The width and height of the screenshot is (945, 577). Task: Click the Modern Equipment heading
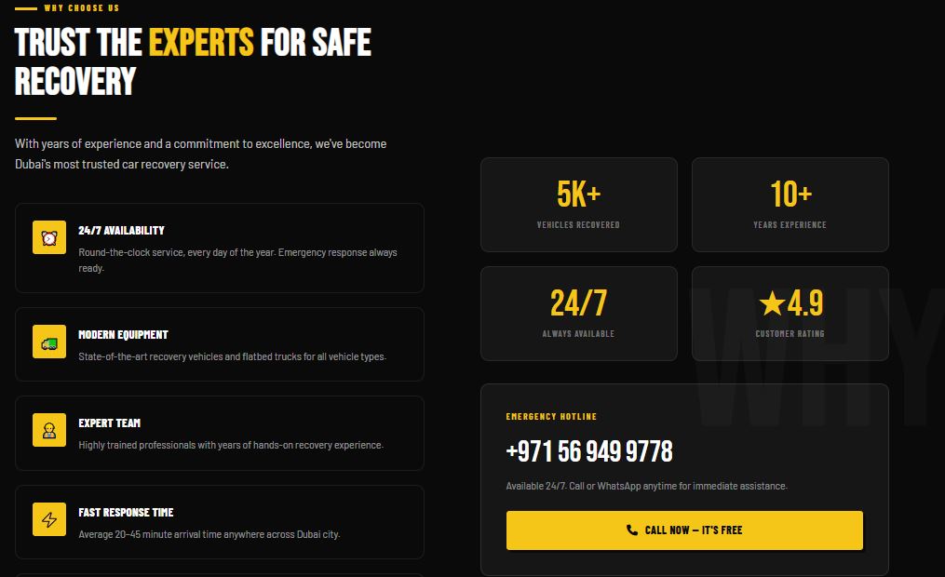(x=123, y=334)
